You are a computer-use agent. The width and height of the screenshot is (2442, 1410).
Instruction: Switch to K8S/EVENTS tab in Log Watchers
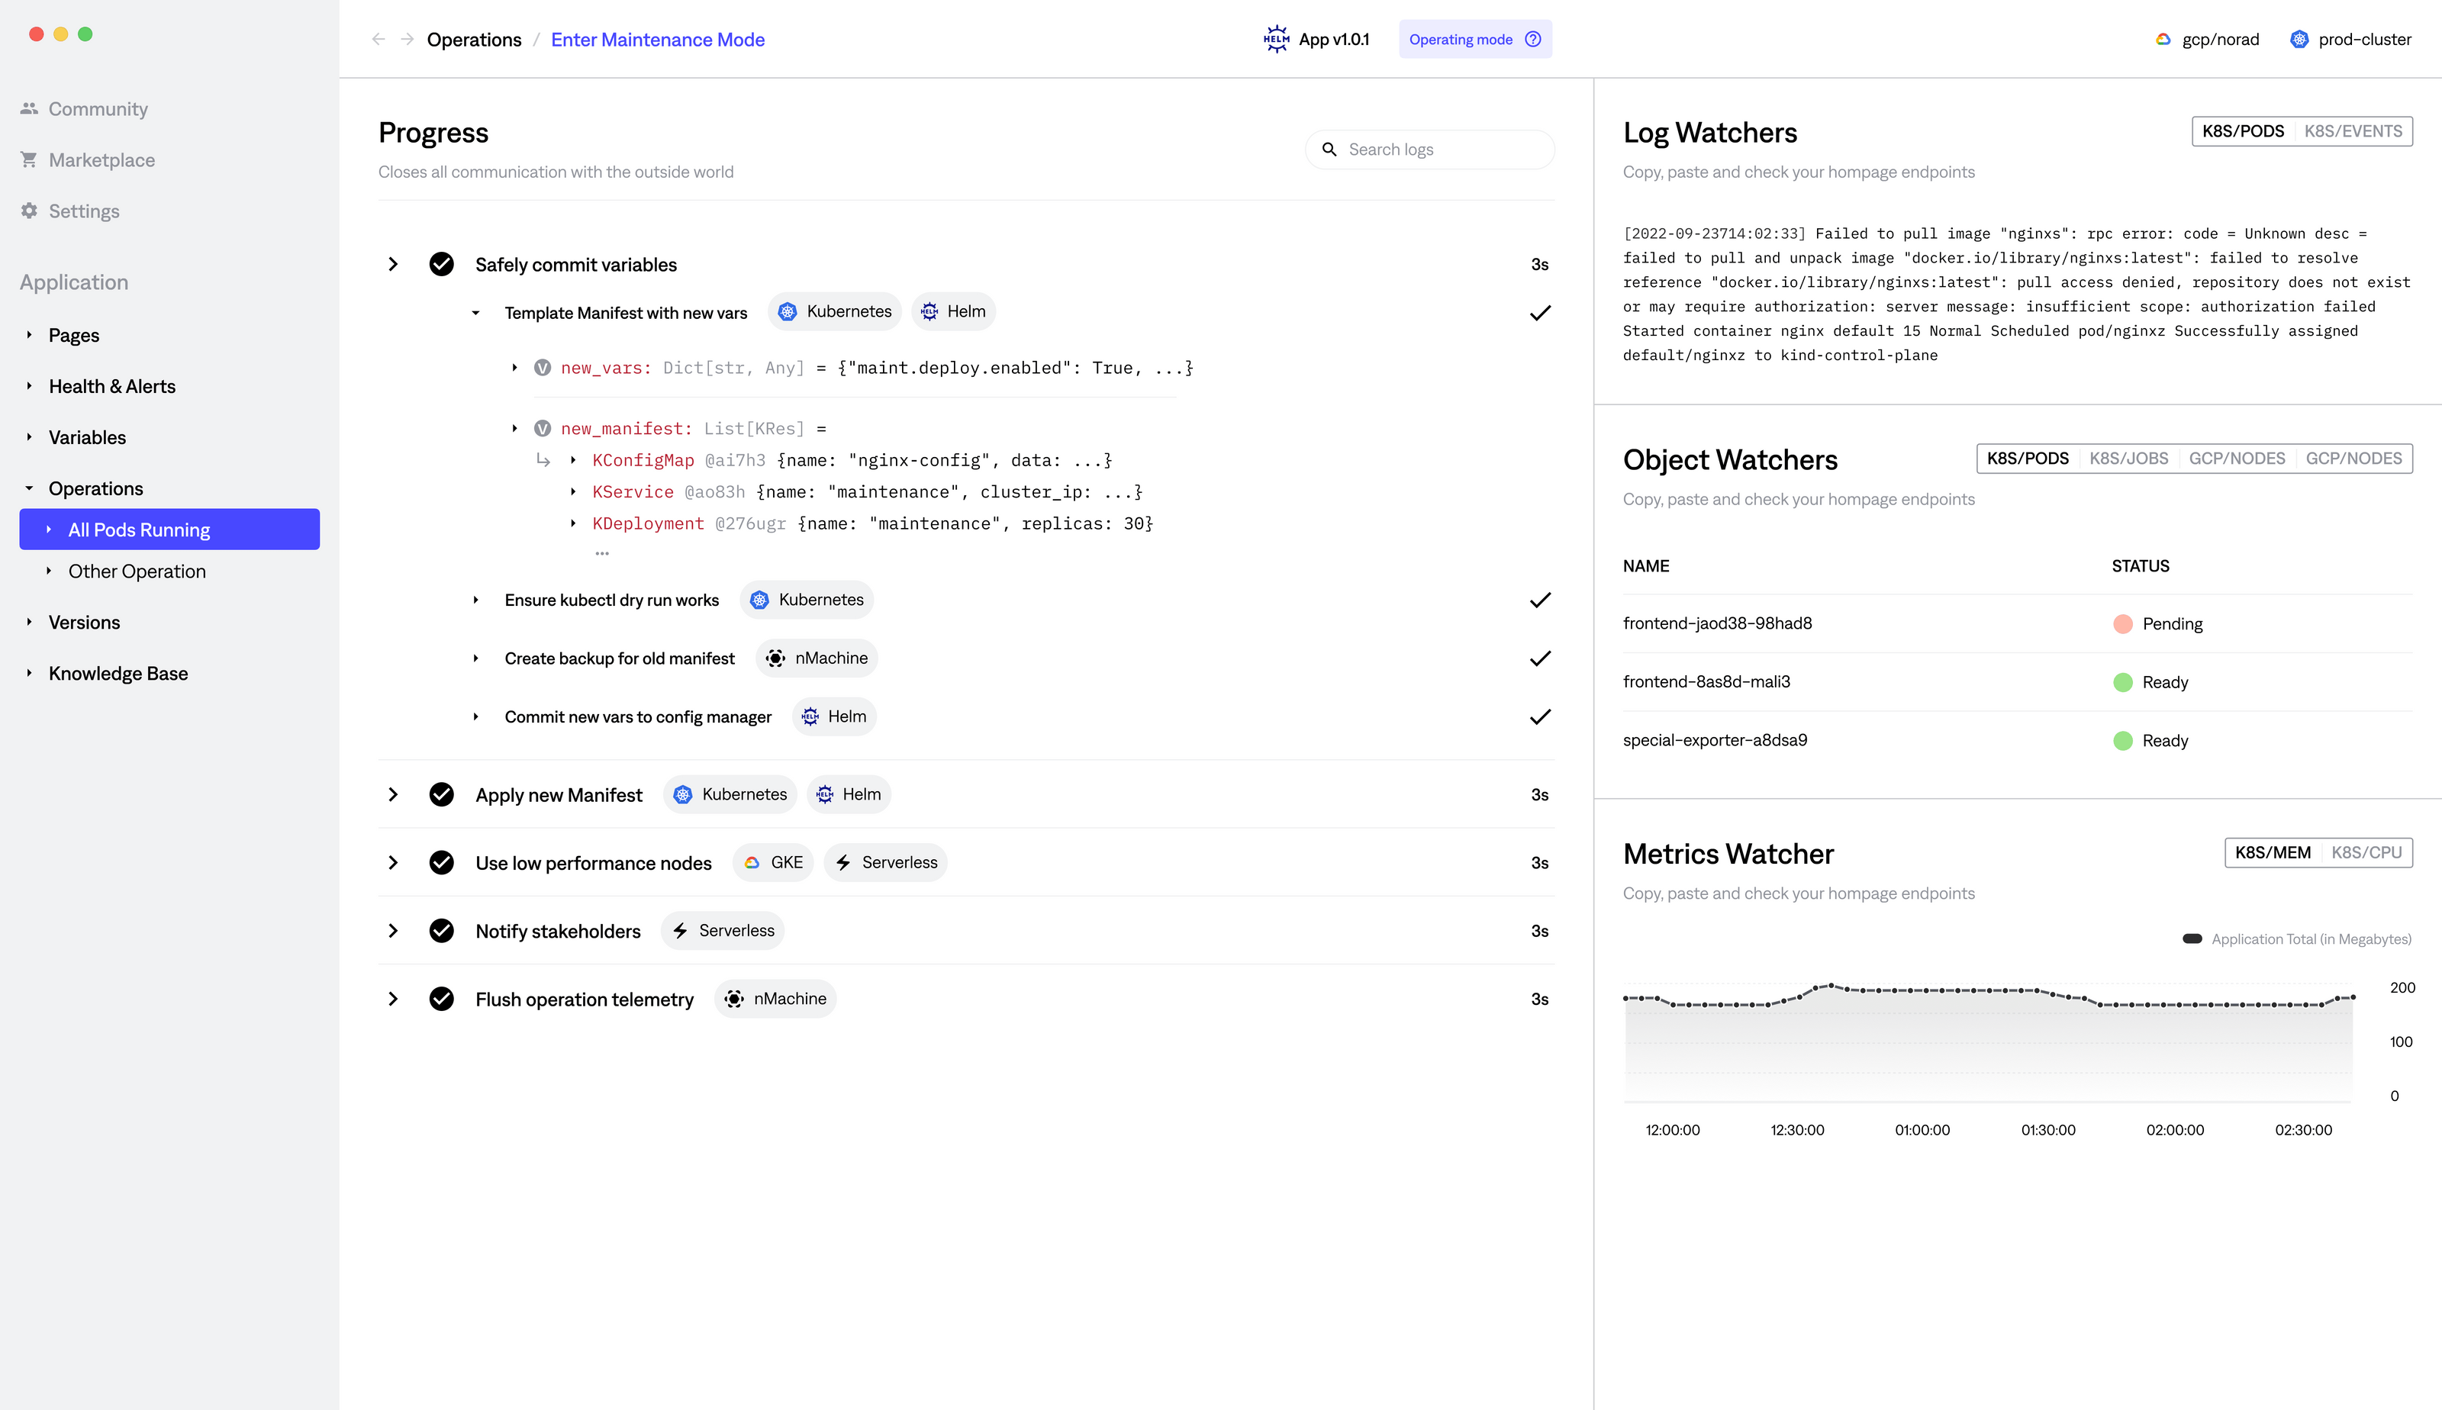[2356, 130]
